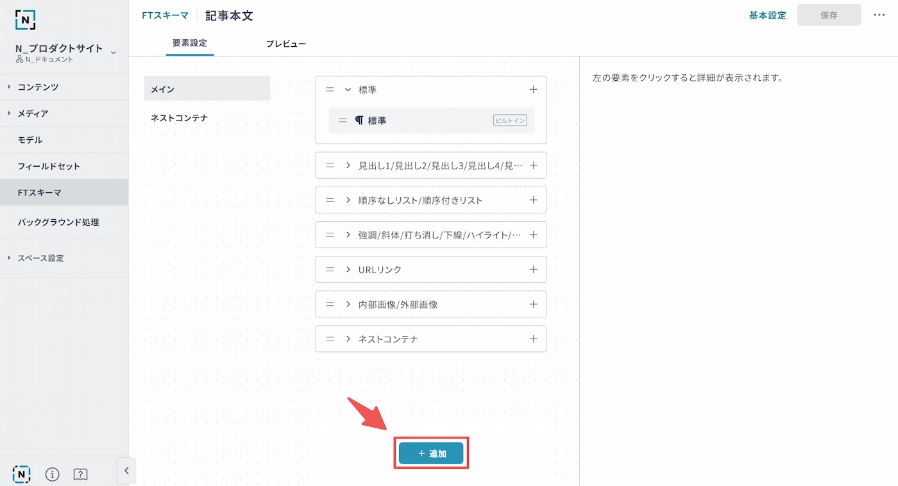Collapse the 標準 group chevron
This screenshot has width=898, height=486.
(x=348, y=90)
